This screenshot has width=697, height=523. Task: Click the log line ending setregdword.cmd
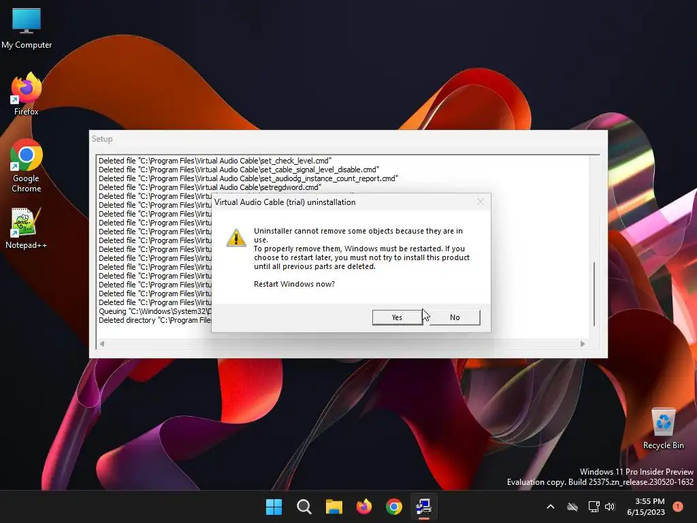[x=210, y=187]
